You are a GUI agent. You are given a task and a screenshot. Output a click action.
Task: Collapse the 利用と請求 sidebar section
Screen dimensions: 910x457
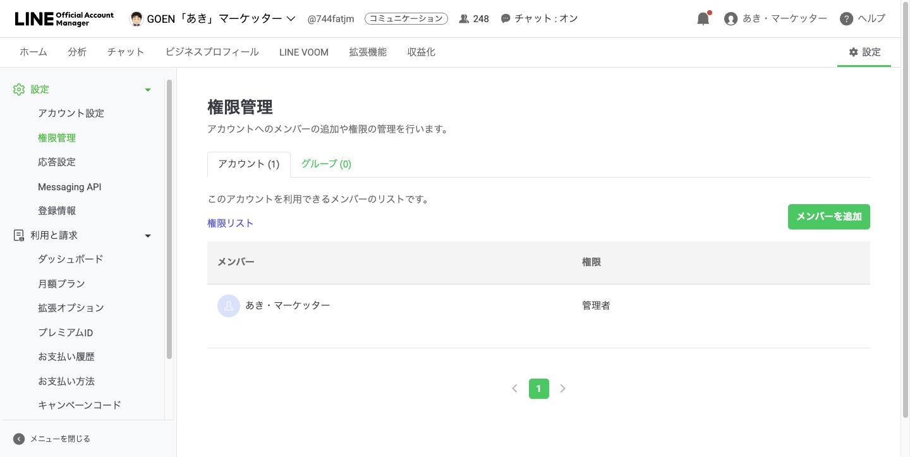(x=148, y=236)
